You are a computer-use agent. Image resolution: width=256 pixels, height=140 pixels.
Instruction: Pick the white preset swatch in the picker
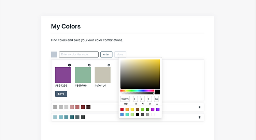pos(153,115)
